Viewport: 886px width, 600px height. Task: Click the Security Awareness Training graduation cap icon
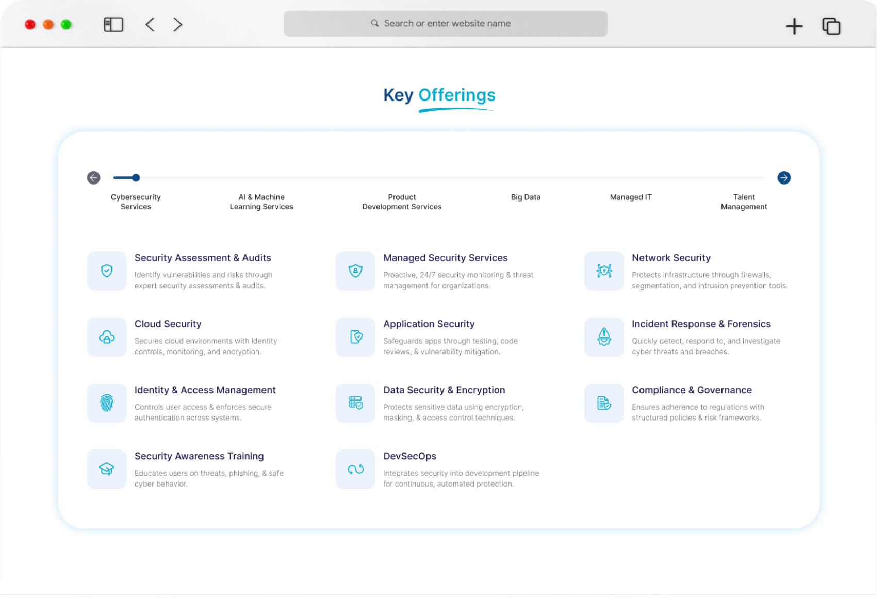106,469
